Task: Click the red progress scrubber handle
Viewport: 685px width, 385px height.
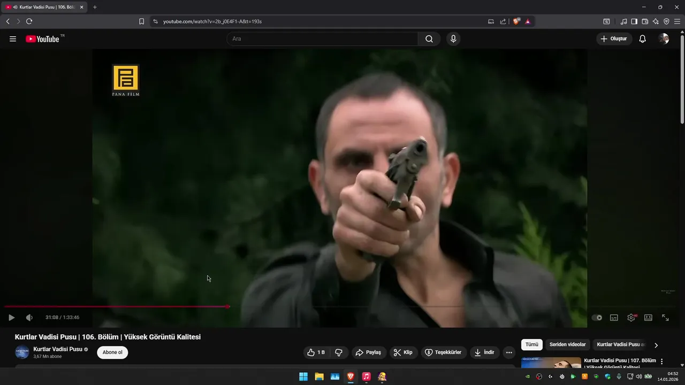Action: click(x=228, y=306)
